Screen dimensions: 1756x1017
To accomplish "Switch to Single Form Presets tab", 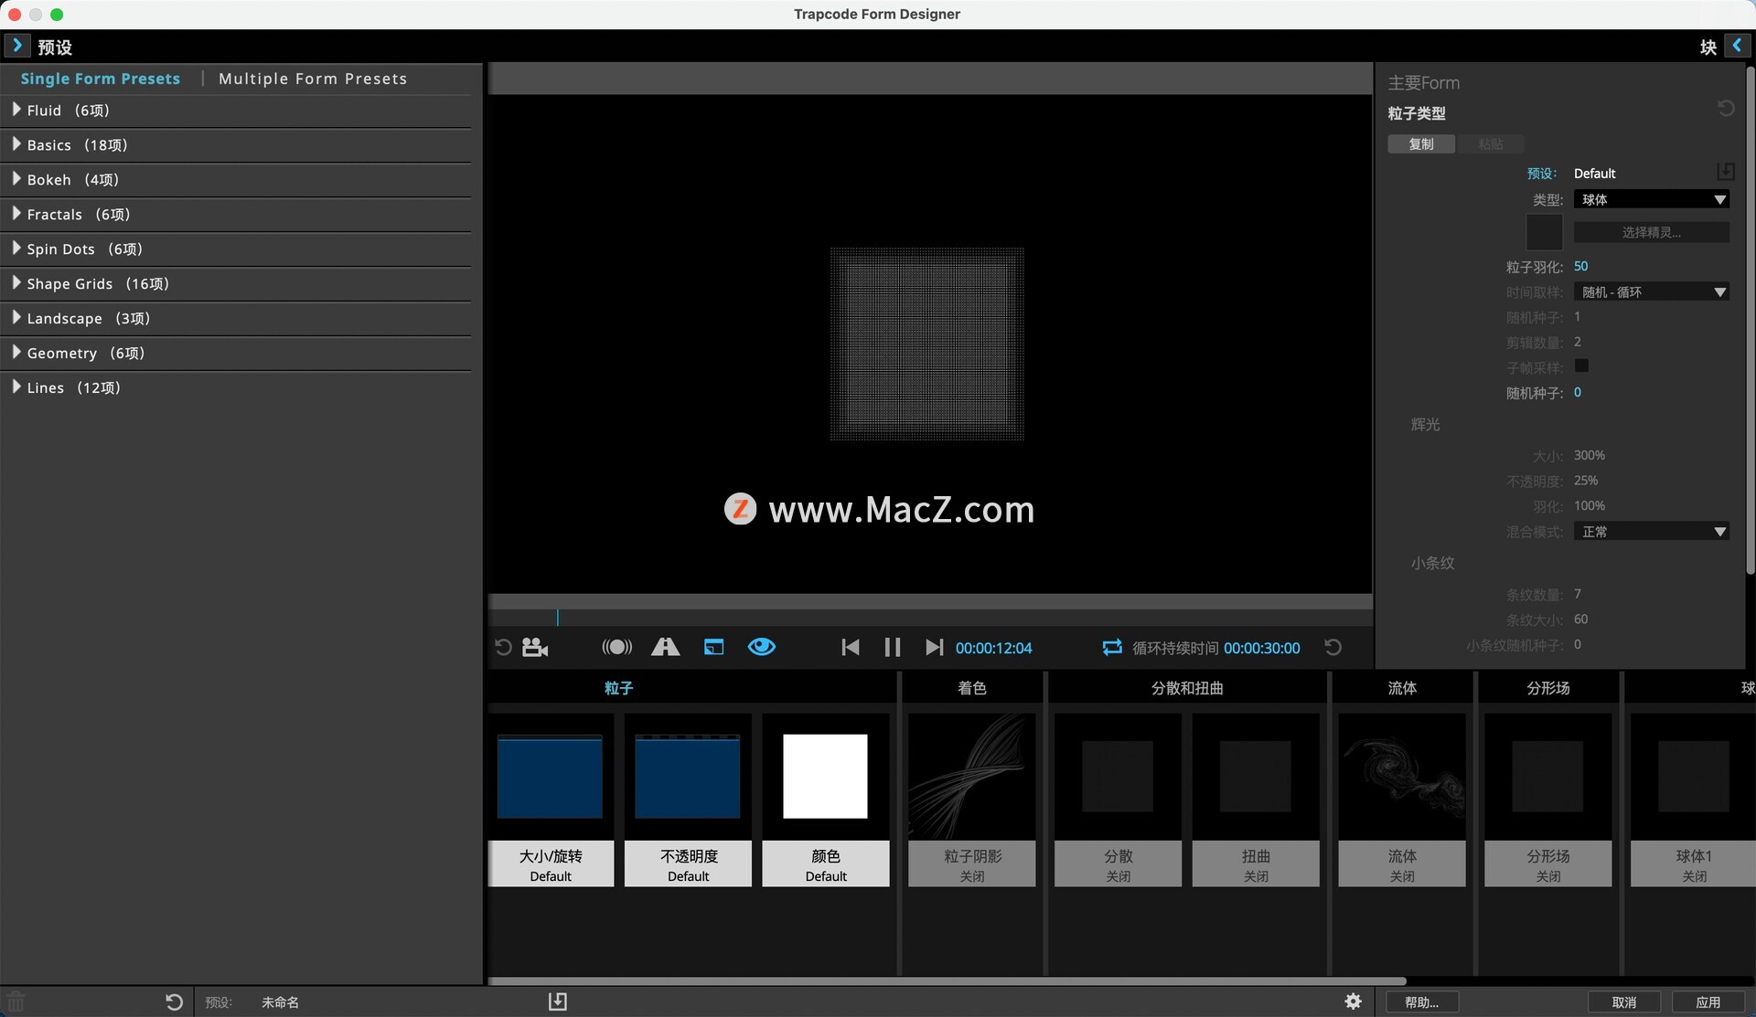I will (x=101, y=79).
